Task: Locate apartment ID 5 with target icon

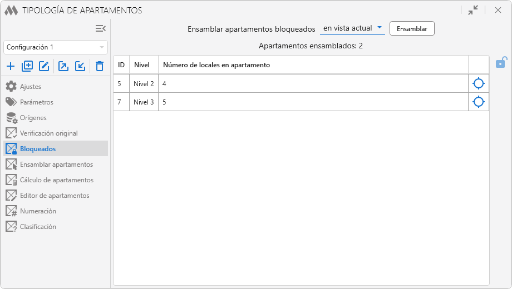Action: pos(478,84)
